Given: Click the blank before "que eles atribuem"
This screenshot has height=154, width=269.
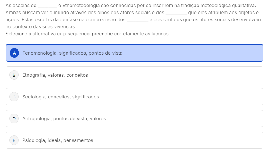Looking at the screenshot, I should [176, 13].
